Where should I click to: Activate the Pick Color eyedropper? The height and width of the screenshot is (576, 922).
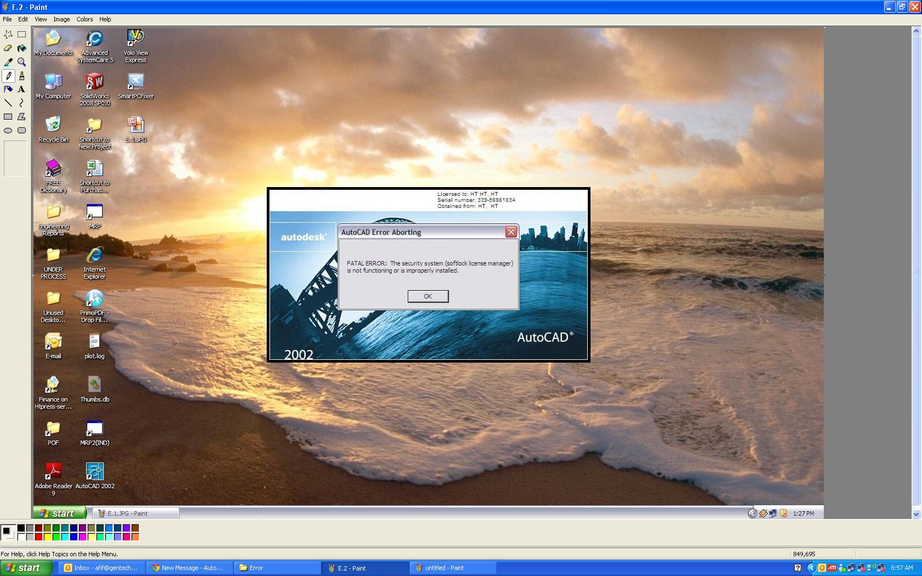tap(8, 62)
